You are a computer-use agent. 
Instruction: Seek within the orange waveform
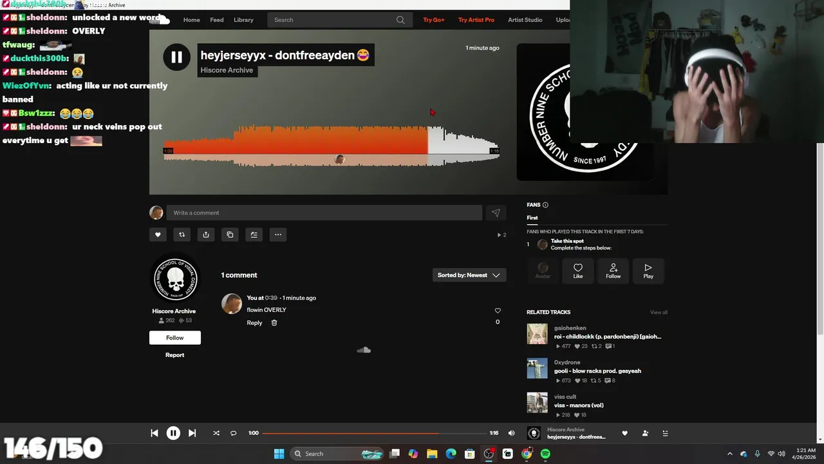point(295,140)
